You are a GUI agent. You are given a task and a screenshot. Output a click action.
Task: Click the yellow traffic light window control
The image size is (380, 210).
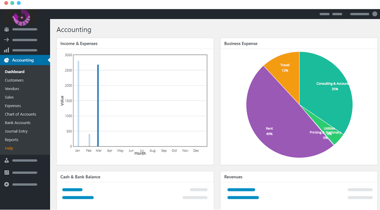(x=13, y=3)
